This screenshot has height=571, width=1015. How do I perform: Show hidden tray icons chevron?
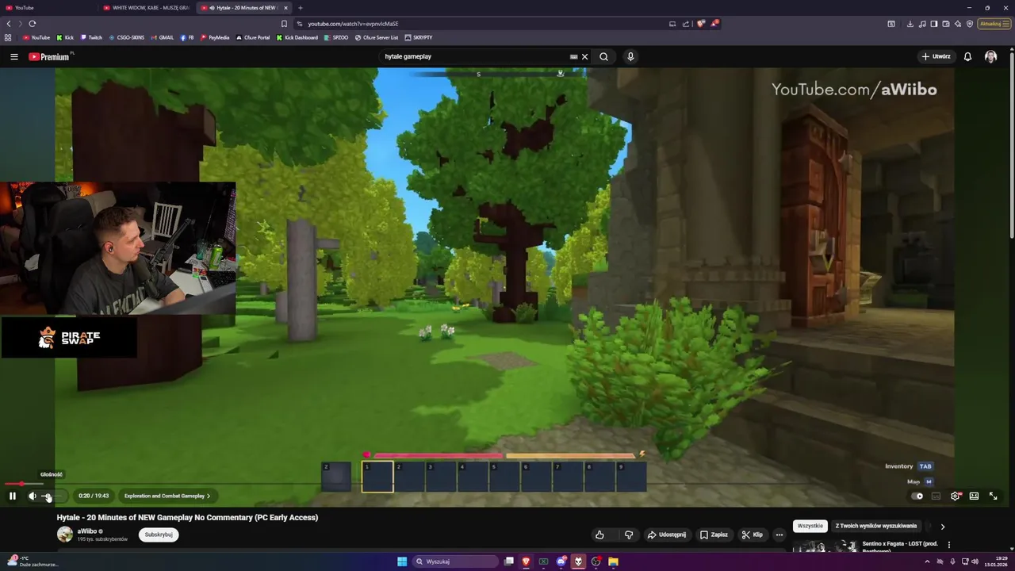(x=927, y=561)
